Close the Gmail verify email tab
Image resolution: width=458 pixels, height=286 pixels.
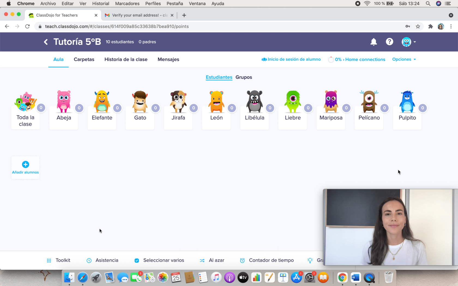[172, 15]
